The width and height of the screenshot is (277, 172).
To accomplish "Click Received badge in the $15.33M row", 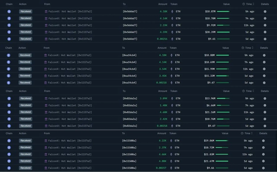I will click(25, 76).
